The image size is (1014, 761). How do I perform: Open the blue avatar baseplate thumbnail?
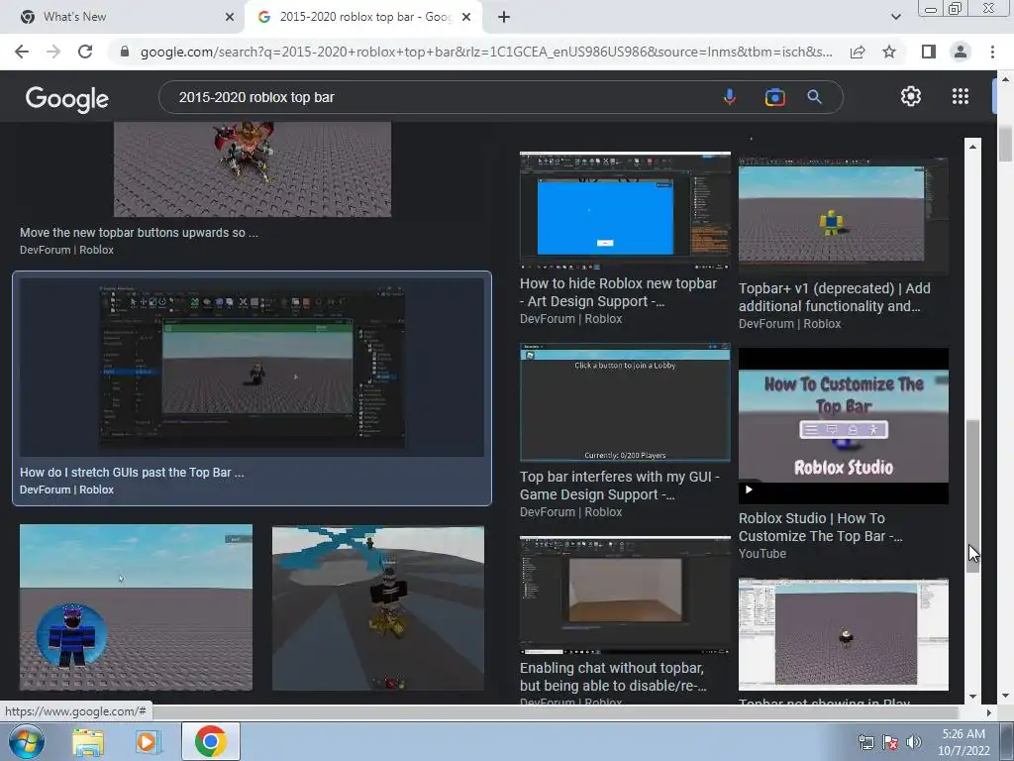[x=136, y=607]
